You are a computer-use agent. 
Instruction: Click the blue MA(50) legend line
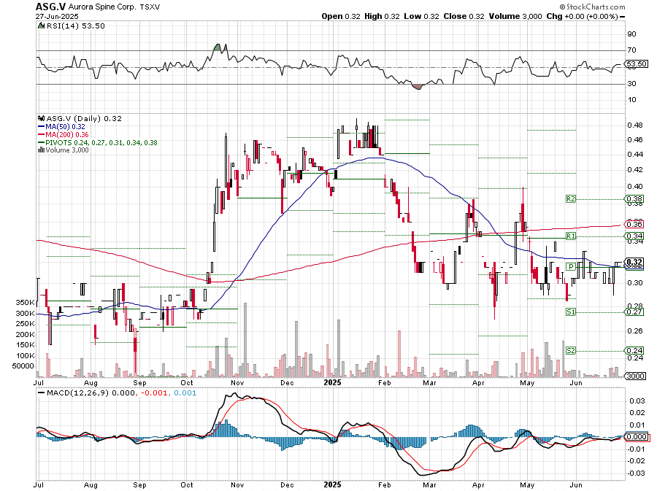(41, 126)
